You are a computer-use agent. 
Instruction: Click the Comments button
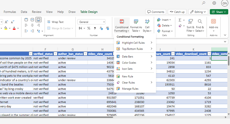pyautogui.click(x=155, y=12)
